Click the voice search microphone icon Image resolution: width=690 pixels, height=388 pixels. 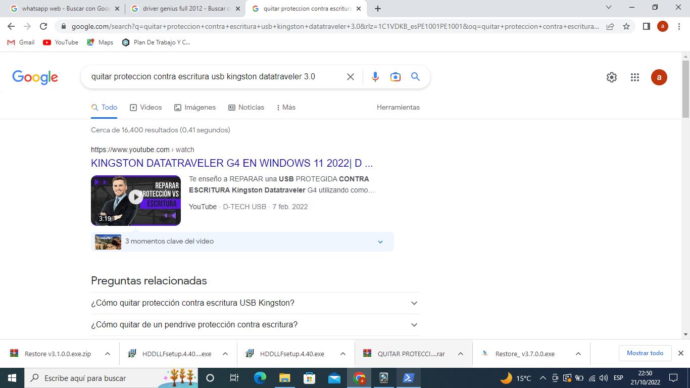(x=375, y=77)
